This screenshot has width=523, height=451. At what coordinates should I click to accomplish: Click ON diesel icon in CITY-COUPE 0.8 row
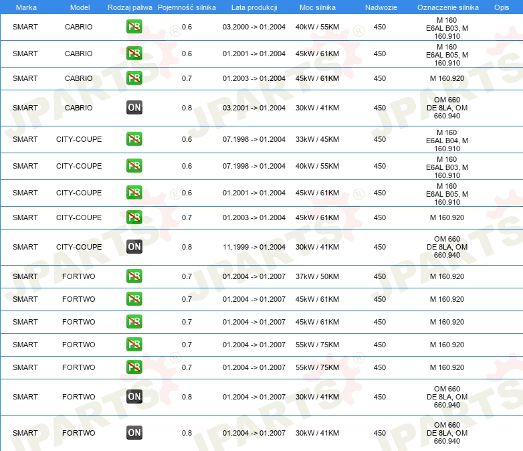tap(134, 247)
